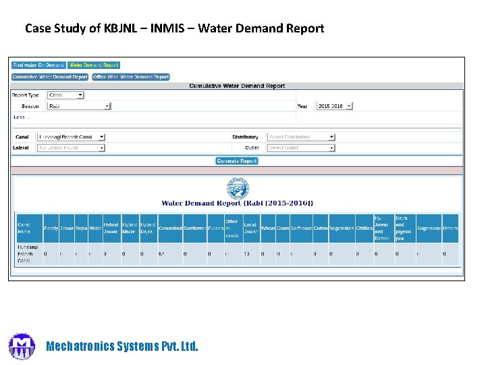Click the Maize column header
The image size is (486, 365).
[x=95, y=228]
